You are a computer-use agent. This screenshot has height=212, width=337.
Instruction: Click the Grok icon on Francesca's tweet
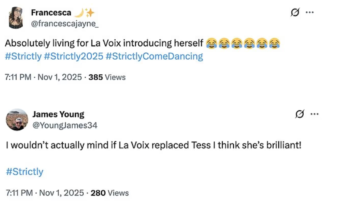pos(295,13)
